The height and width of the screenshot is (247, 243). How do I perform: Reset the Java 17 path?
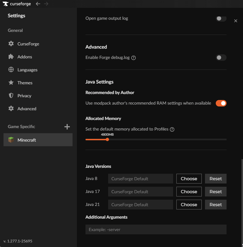pos(216,192)
